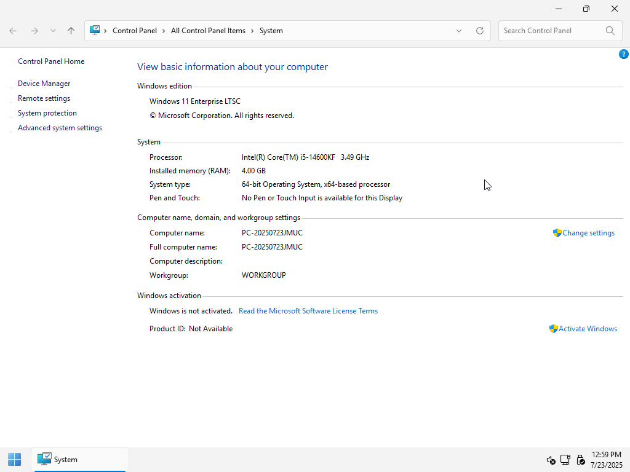Viewport: 630px width, 472px height.
Task: Click the muted speaker tray icon
Action: click(551, 460)
